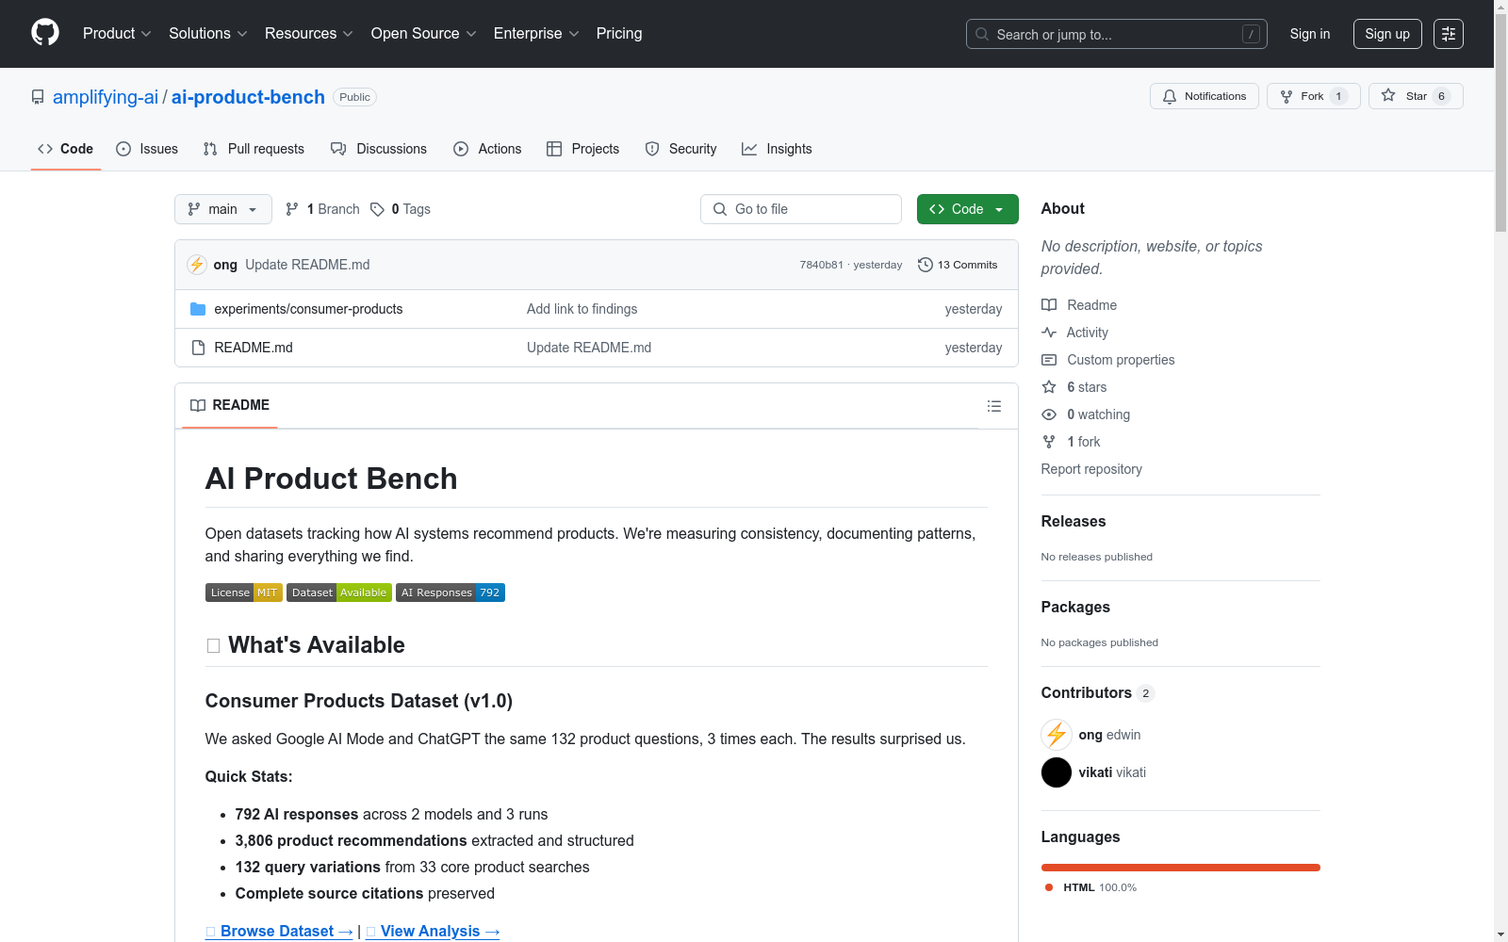Open the Actions tab
This screenshot has width=1508, height=942.
click(487, 149)
